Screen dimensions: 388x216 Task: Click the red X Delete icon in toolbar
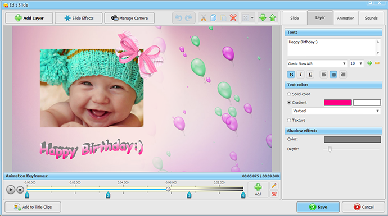(x=233, y=18)
